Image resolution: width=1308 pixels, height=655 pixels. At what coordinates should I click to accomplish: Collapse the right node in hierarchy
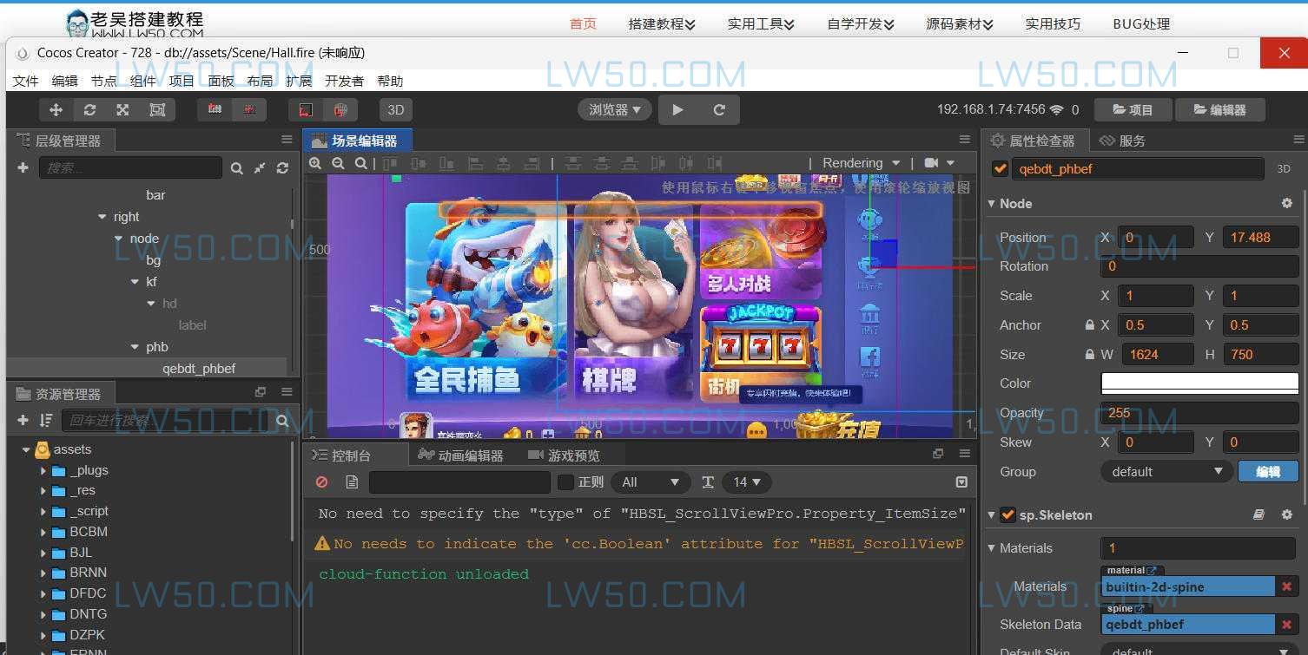102,217
